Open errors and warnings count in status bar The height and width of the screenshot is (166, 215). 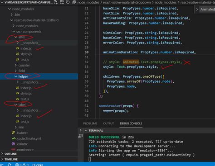(22, 165)
